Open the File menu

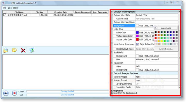[4, 8]
